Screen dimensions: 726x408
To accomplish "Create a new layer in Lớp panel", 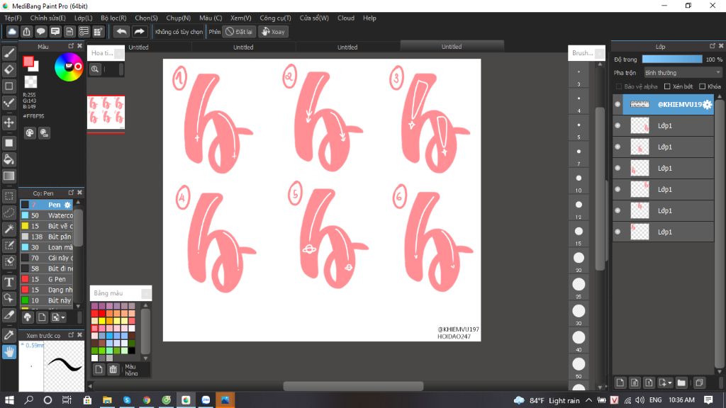I will [620, 382].
